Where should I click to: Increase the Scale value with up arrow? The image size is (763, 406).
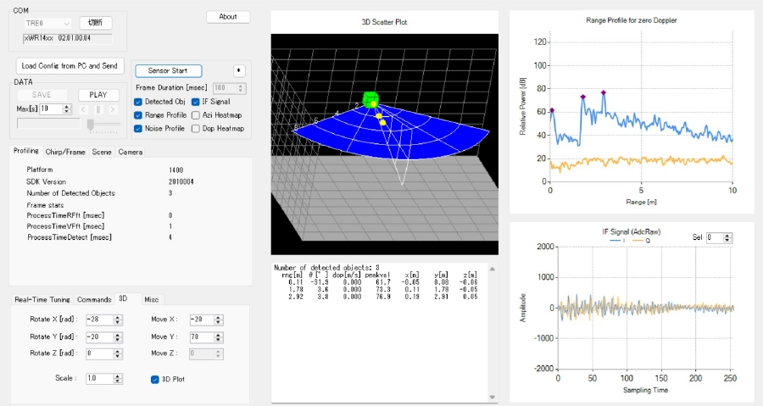click(x=118, y=375)
